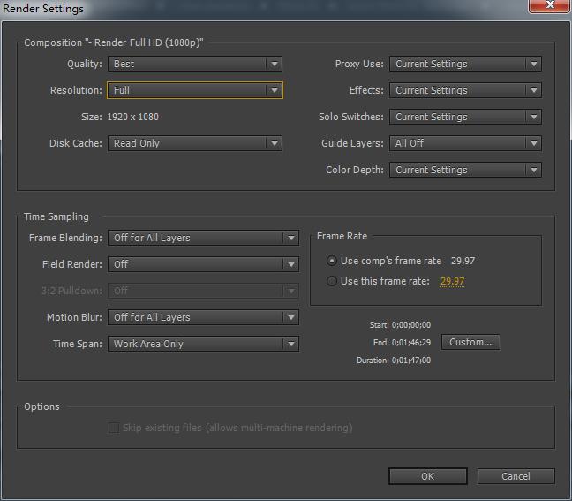The height and width of the screenshot is (501, 572).
Task: Click the 29.97 custom frame rate value
Action: [x=452, y=281]
